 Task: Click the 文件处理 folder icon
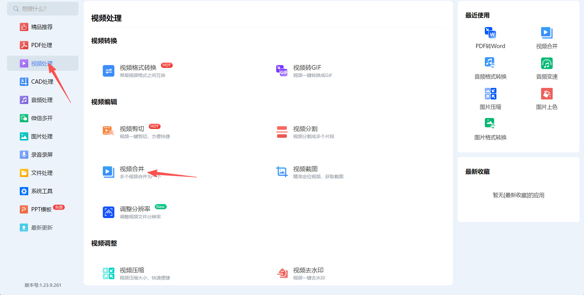(24, 173)
